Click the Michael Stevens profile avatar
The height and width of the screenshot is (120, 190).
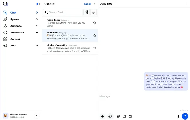pyautogui.click(x=5, y=116)
